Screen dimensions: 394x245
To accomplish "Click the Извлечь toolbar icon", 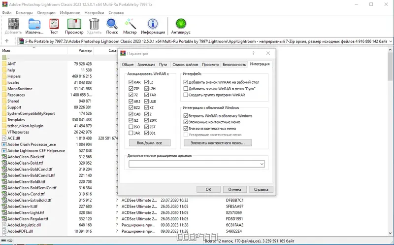I will point(34,24).
